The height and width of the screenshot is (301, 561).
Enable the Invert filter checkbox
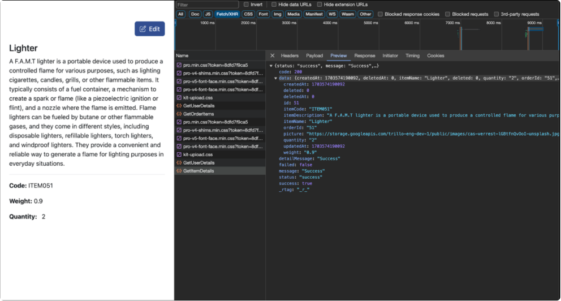[x=246, y=5]
